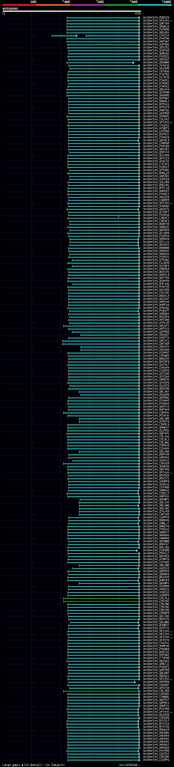Viewport: 174px width, 767px height.
Task: Open hit UniRef100_Q56WJ4
Action: pos(156,26)
